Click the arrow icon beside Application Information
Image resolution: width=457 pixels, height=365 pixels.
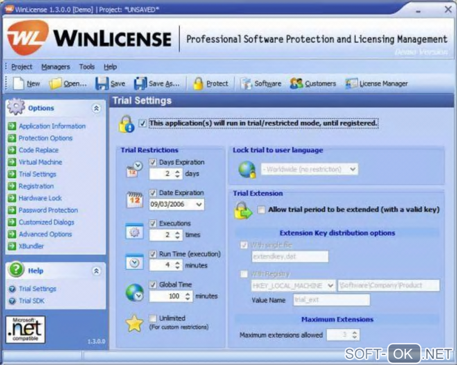coord(12,126)
